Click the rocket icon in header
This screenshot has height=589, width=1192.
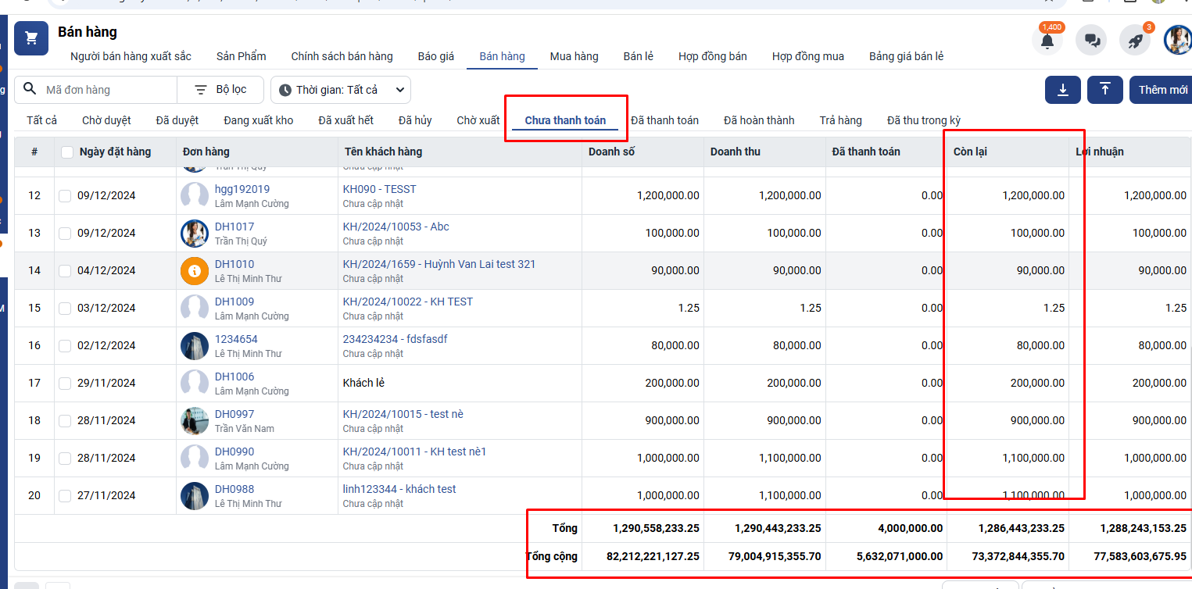pos(1134,41)
